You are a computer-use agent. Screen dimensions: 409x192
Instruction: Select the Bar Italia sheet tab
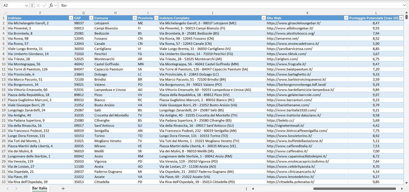(39, 188)
